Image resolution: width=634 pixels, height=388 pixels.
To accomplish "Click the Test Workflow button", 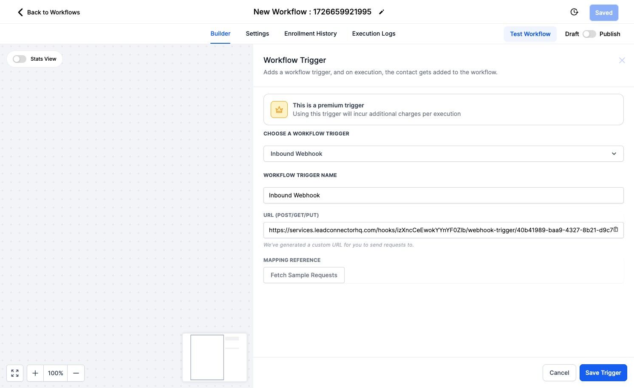I will pyautogui.click(x=530, y=34).
